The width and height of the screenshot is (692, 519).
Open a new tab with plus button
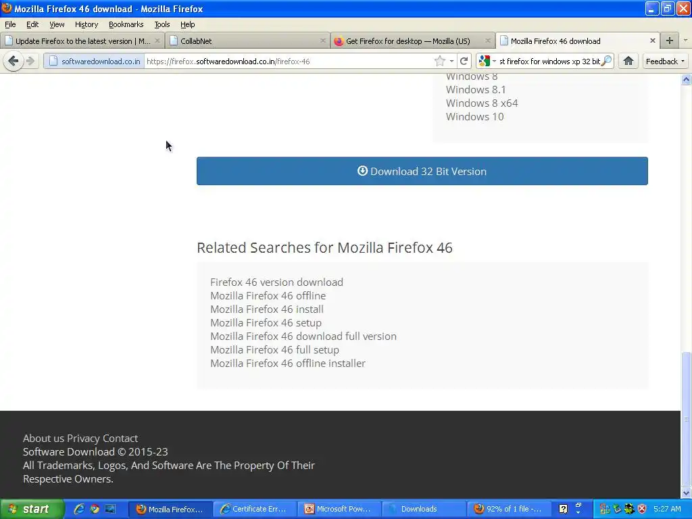point(670,41)
